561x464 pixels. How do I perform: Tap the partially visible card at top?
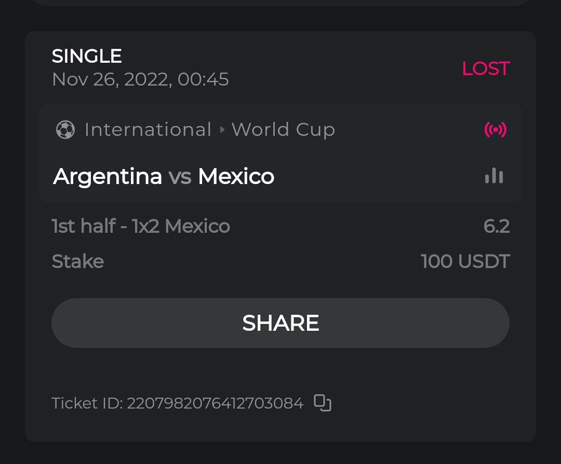tap(280, 3)
